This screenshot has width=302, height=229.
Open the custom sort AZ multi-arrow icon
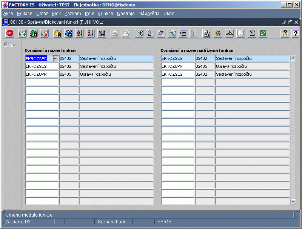tap(102, 33)
